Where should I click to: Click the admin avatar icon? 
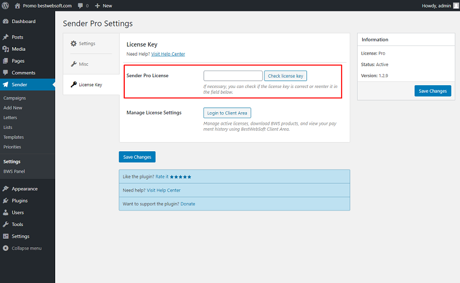(x=456, y=6)
